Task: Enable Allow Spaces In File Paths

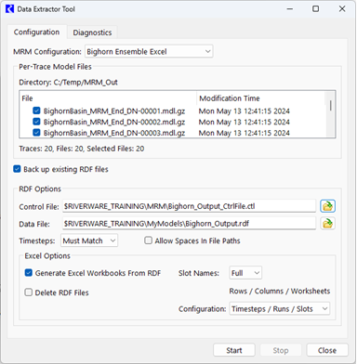Action: 149,240
